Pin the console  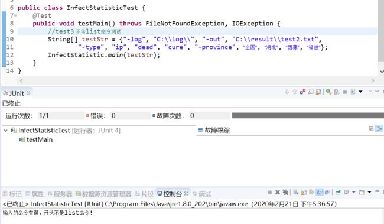pyautogui.click(x=338, y=193)
